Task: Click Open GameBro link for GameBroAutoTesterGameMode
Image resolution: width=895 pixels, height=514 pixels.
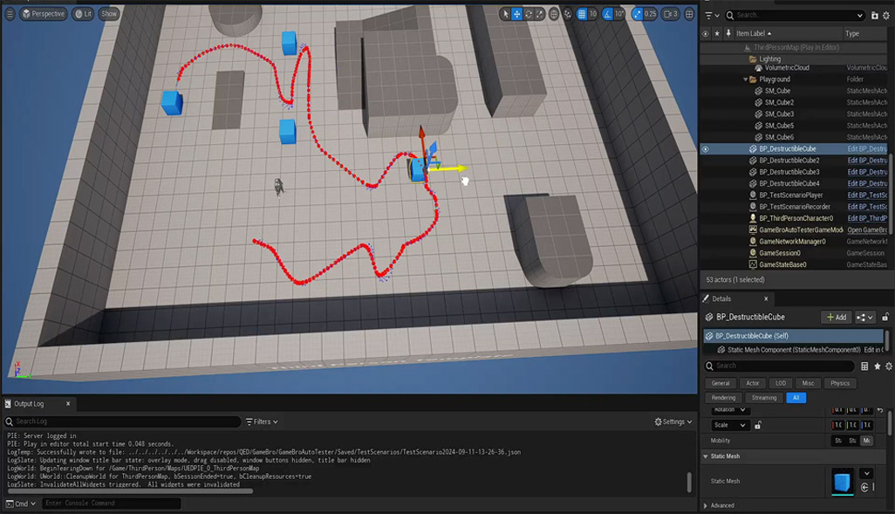Action: 867,230
